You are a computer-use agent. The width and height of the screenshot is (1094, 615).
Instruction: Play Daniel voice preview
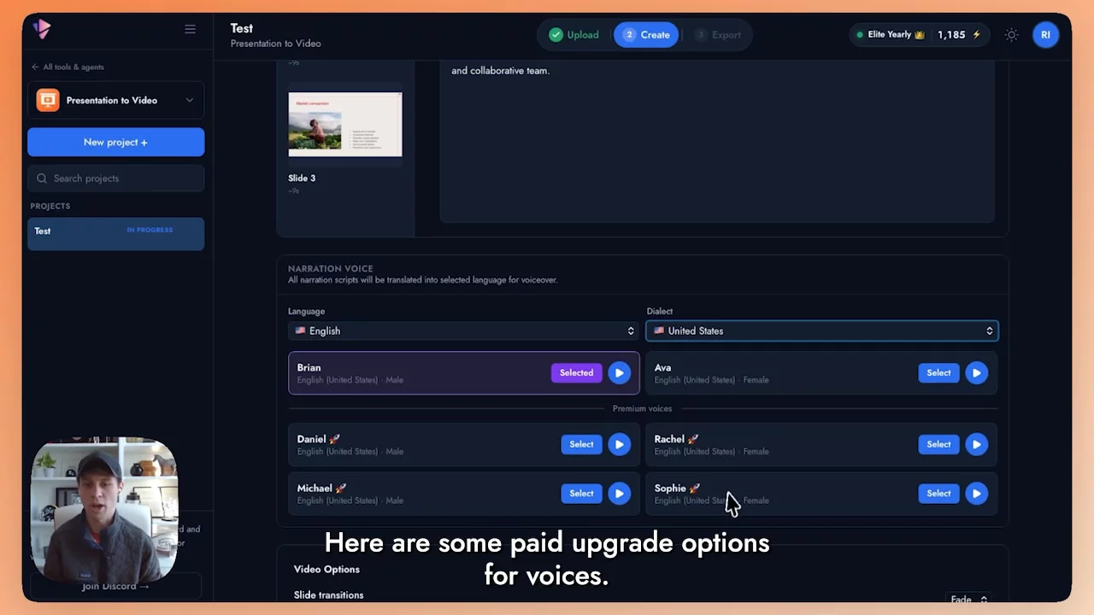click(x=619, y=444)
